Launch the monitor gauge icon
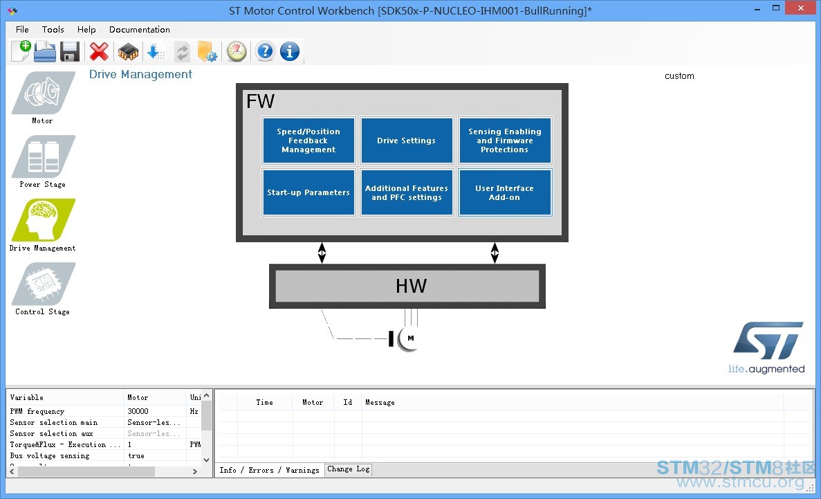This screenshot has width=821, height=499. click(x=237, y=51)
